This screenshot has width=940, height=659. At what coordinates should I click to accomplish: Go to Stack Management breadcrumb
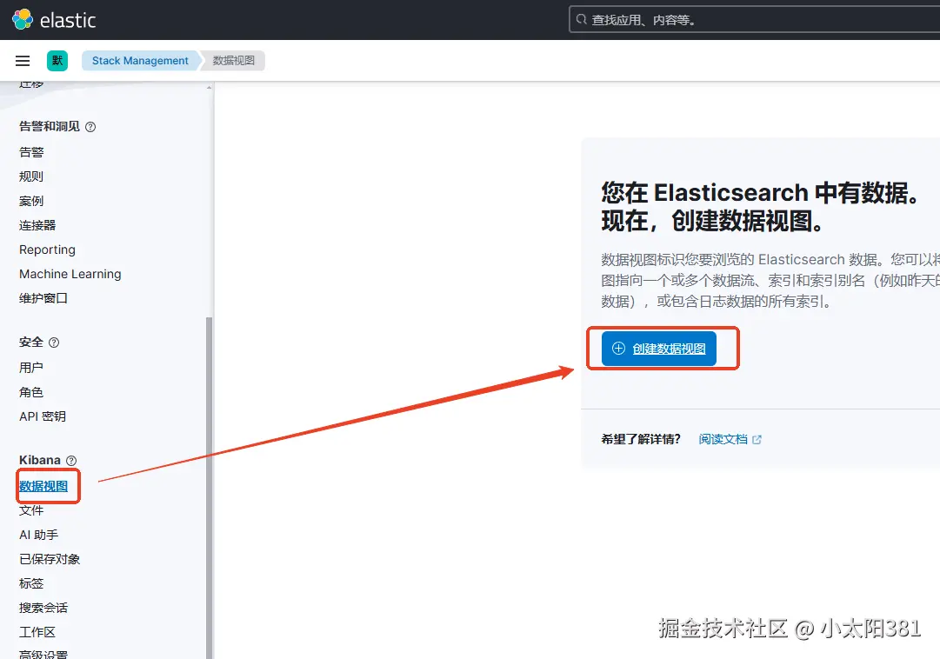[140, 61]
